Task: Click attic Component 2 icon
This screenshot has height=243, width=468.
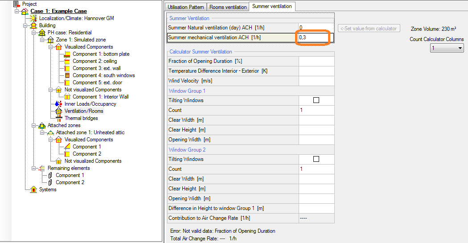Action: 67,154
